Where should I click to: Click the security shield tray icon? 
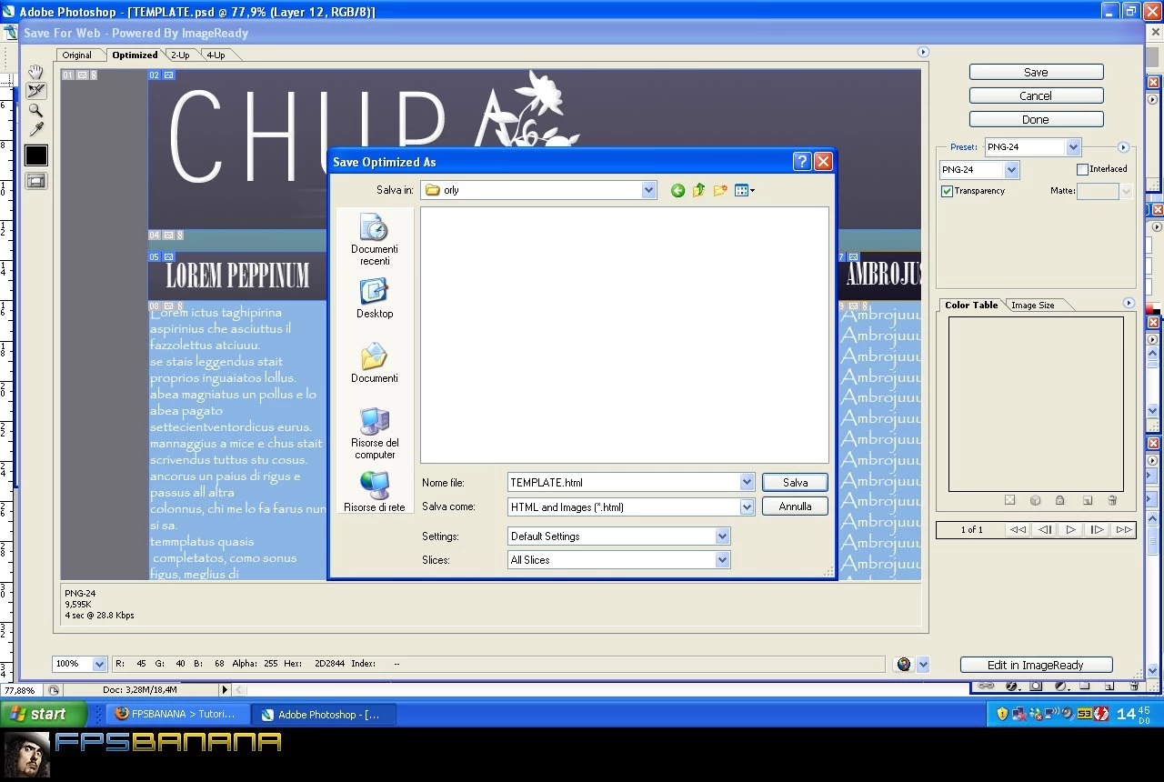pyautogui.click(x=1002, y=714)
